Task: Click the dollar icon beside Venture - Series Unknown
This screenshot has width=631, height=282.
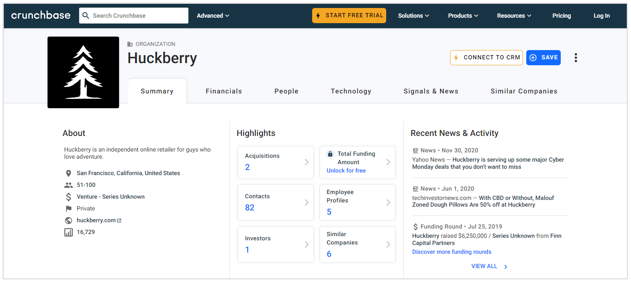Action: (x=69, y=197)
